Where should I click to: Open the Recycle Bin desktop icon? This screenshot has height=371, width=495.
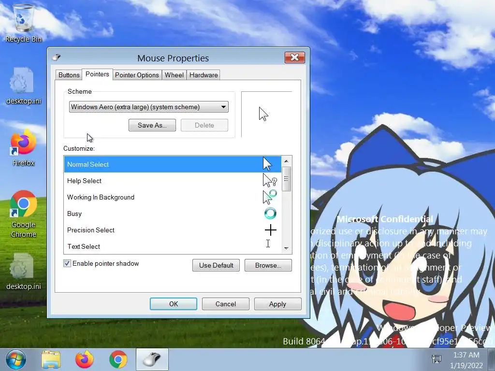(x=23, y=23)
